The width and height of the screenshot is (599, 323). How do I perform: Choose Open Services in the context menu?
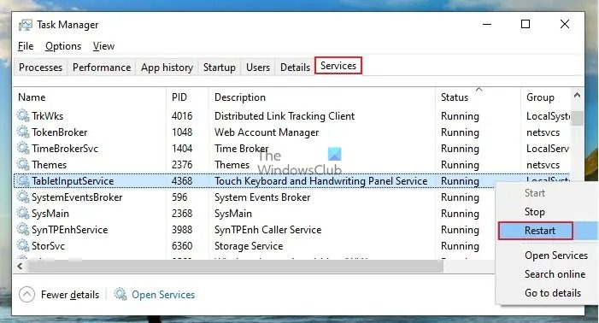click(555, 255)
